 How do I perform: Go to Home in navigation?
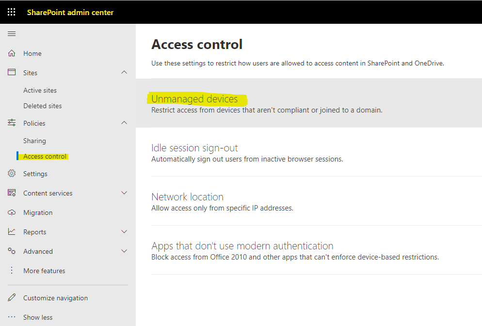point(32,53)
